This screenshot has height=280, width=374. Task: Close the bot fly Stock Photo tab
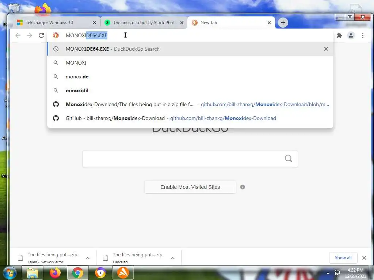click(x=182, y=23)
